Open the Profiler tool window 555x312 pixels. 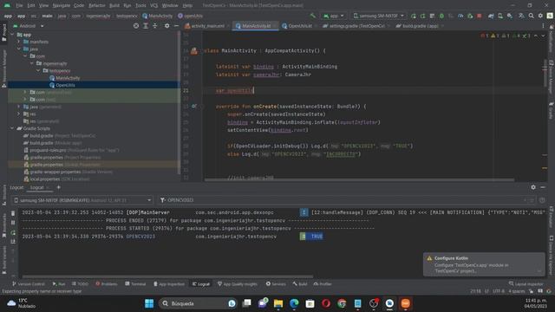pyautogui.click(x=323, y=283)
